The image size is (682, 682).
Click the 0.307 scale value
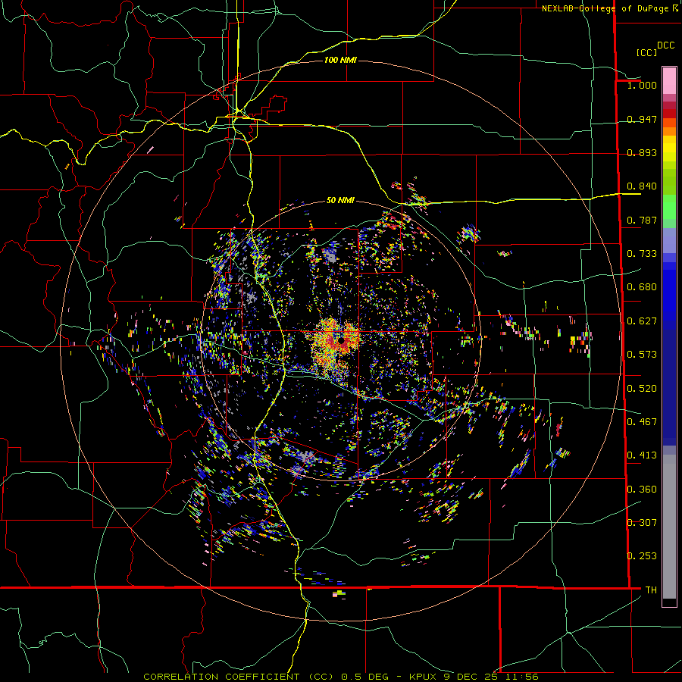pyautogui.click(x=642, y=523)
